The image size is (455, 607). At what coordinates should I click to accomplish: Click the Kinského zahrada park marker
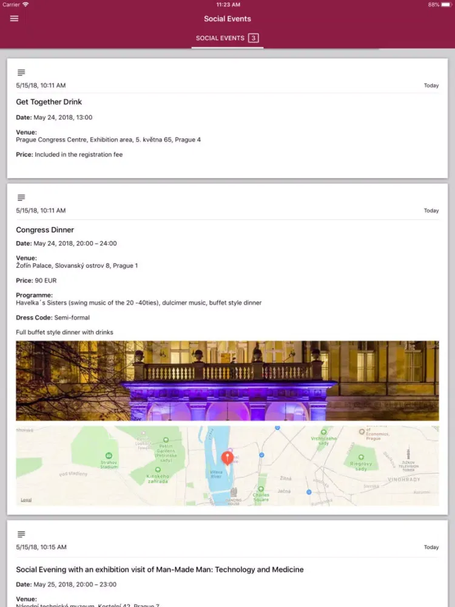(158, 470)
